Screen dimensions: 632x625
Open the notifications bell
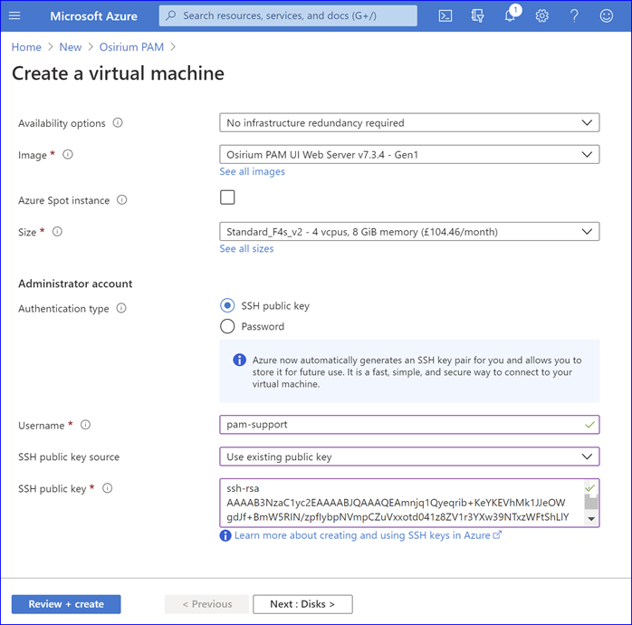(x=511, y=14)
